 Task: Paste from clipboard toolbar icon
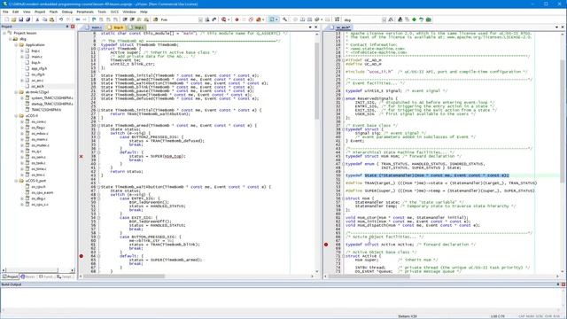point(51,19)
